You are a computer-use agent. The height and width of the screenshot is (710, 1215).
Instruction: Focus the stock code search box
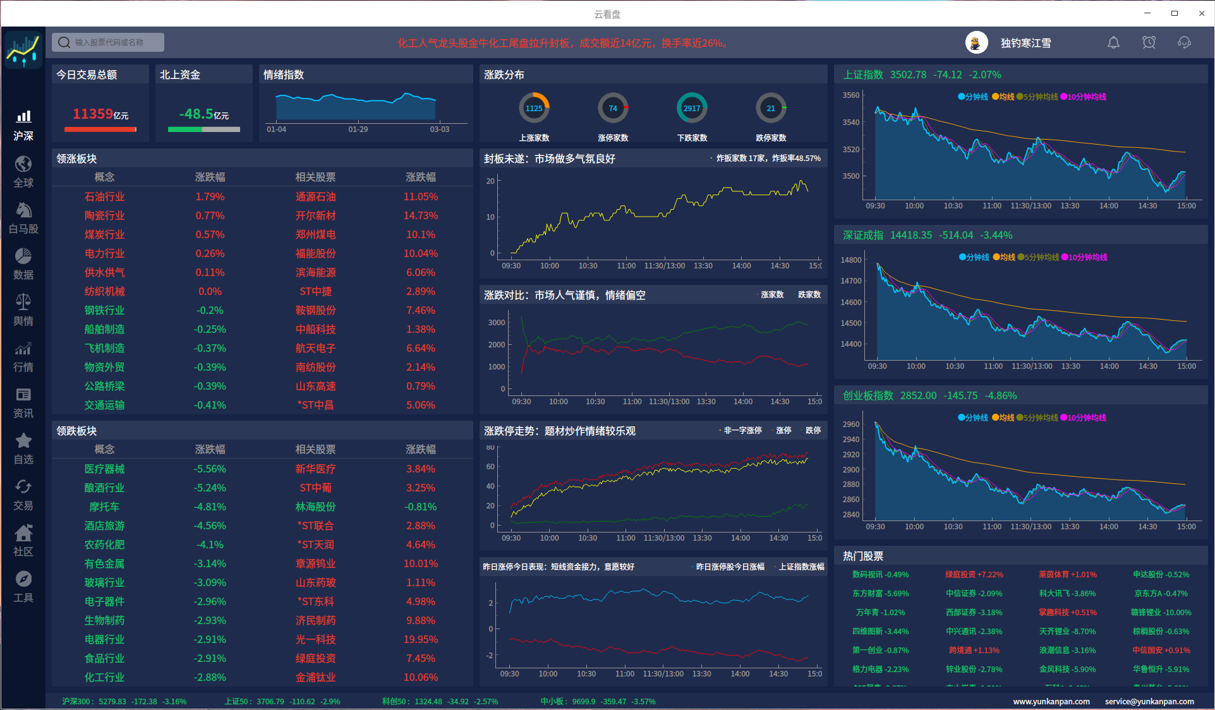[x=109, y=42]
